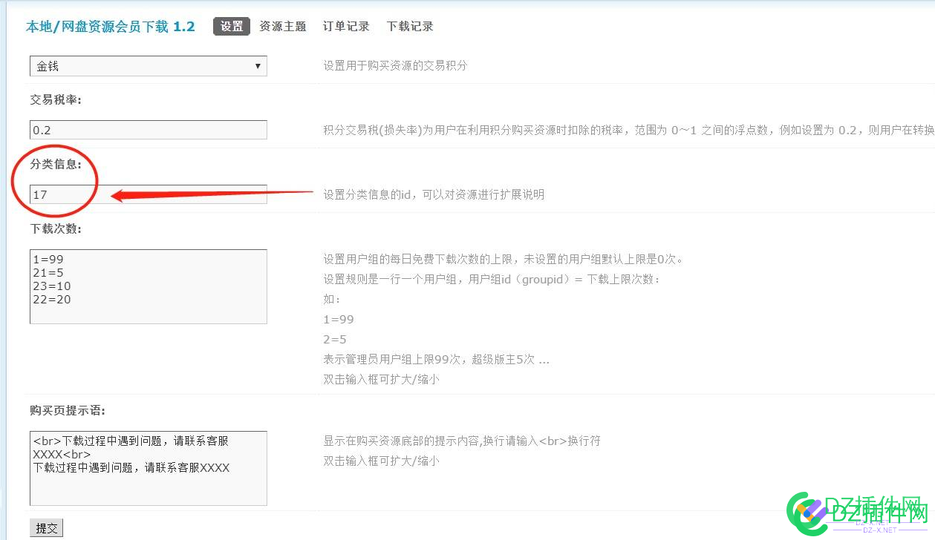935x540 pixels.
Task: Click the 分类信息 label
Action: (x=56, y=164)
